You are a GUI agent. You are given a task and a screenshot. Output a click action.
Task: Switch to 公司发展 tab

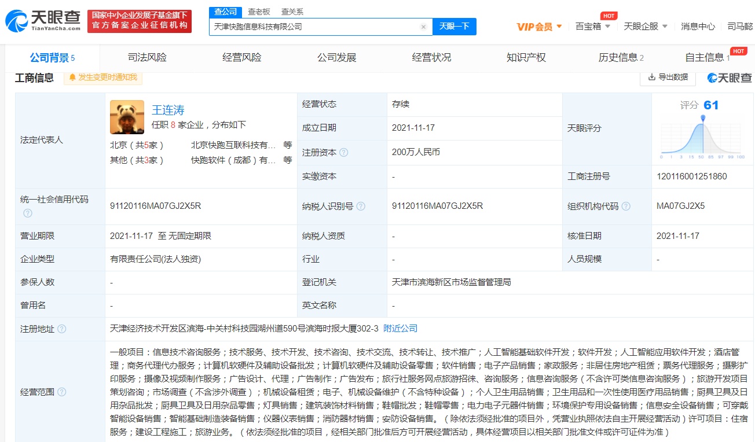pyautogui.click(x=336, y=57)
